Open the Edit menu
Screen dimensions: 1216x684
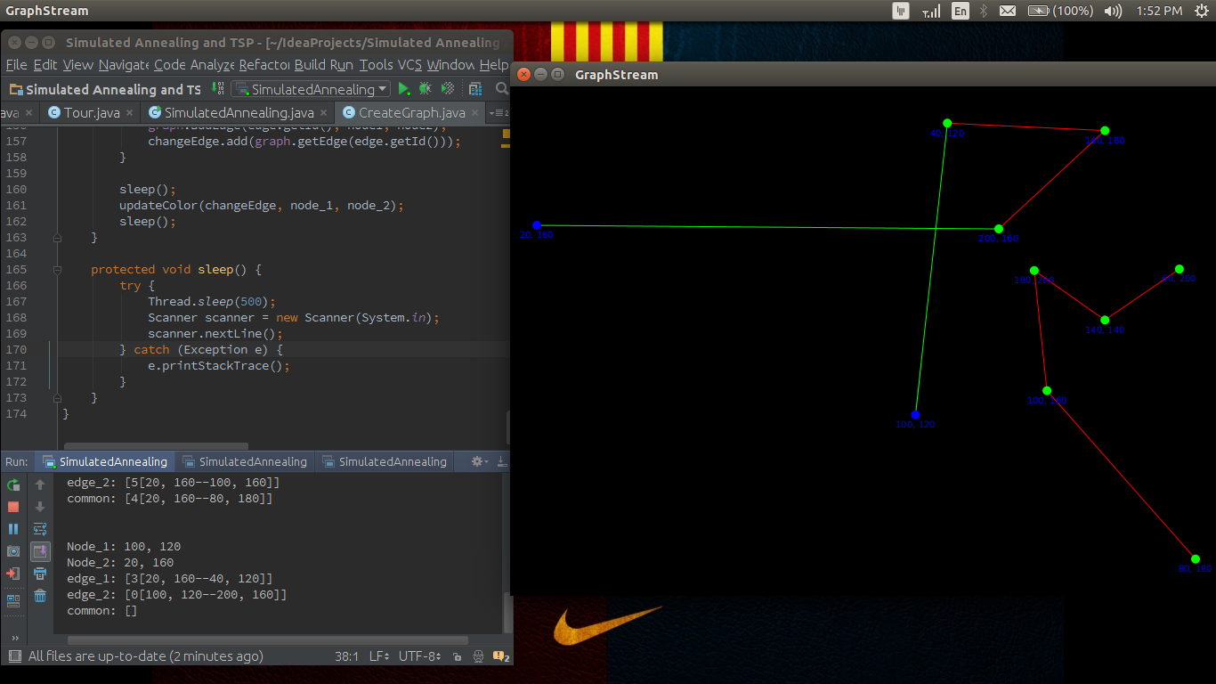click(x=45, y=65)
